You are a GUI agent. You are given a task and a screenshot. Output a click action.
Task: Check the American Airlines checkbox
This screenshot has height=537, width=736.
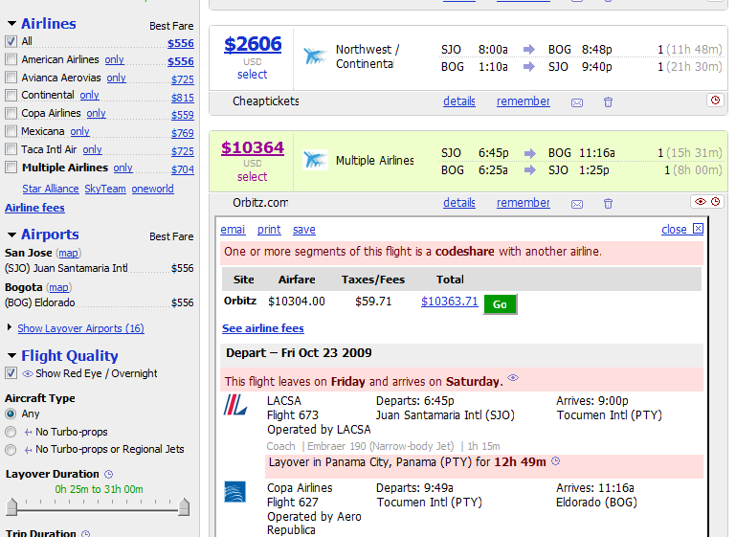coord(11,59)
